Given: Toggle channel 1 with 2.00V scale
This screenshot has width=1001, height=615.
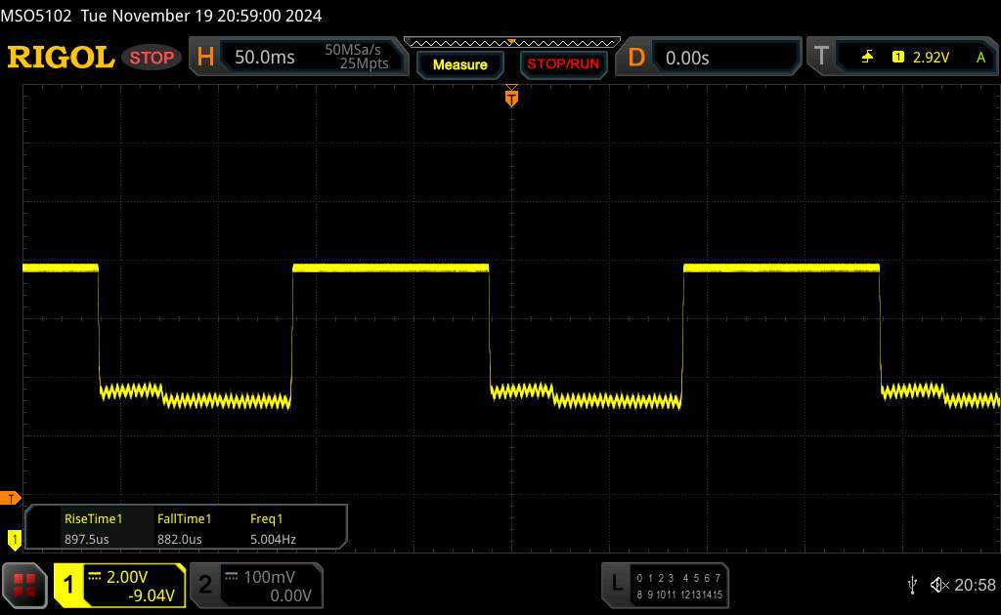Looking at the screenshot, I should click(x=119, y=585).
